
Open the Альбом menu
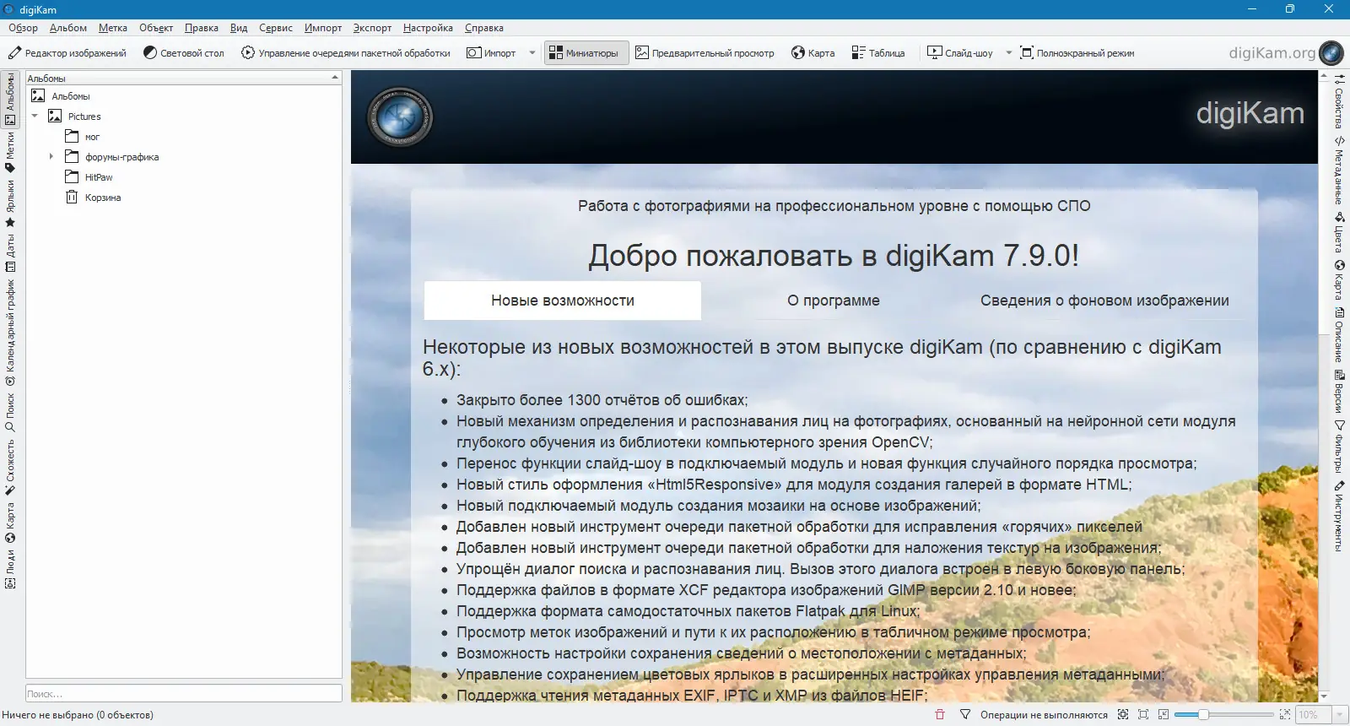pos(68,28)
